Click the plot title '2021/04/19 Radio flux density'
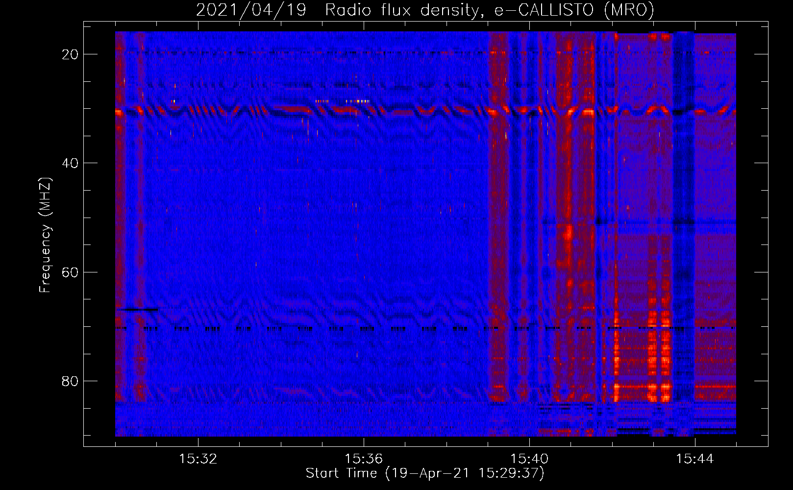The image size is (793, 490). 425,10
